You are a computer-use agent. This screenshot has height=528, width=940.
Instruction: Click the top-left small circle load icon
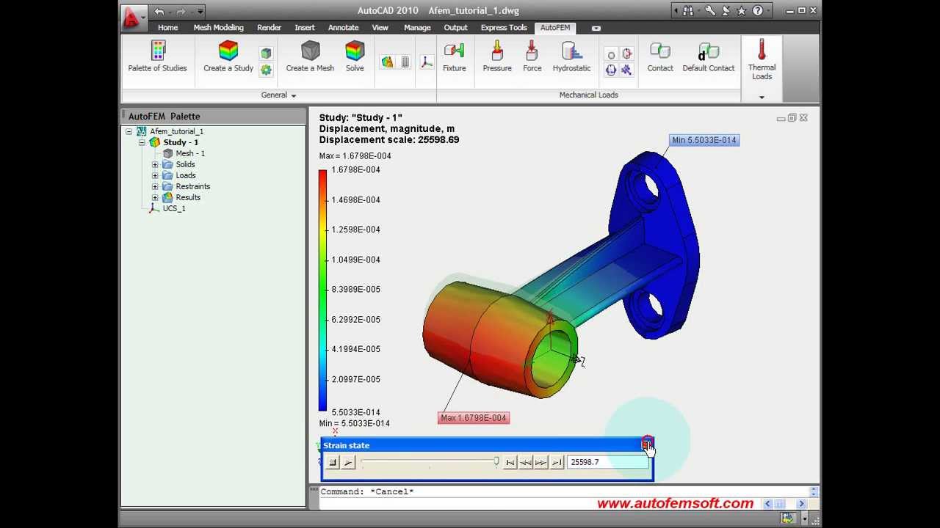(611, 55)
